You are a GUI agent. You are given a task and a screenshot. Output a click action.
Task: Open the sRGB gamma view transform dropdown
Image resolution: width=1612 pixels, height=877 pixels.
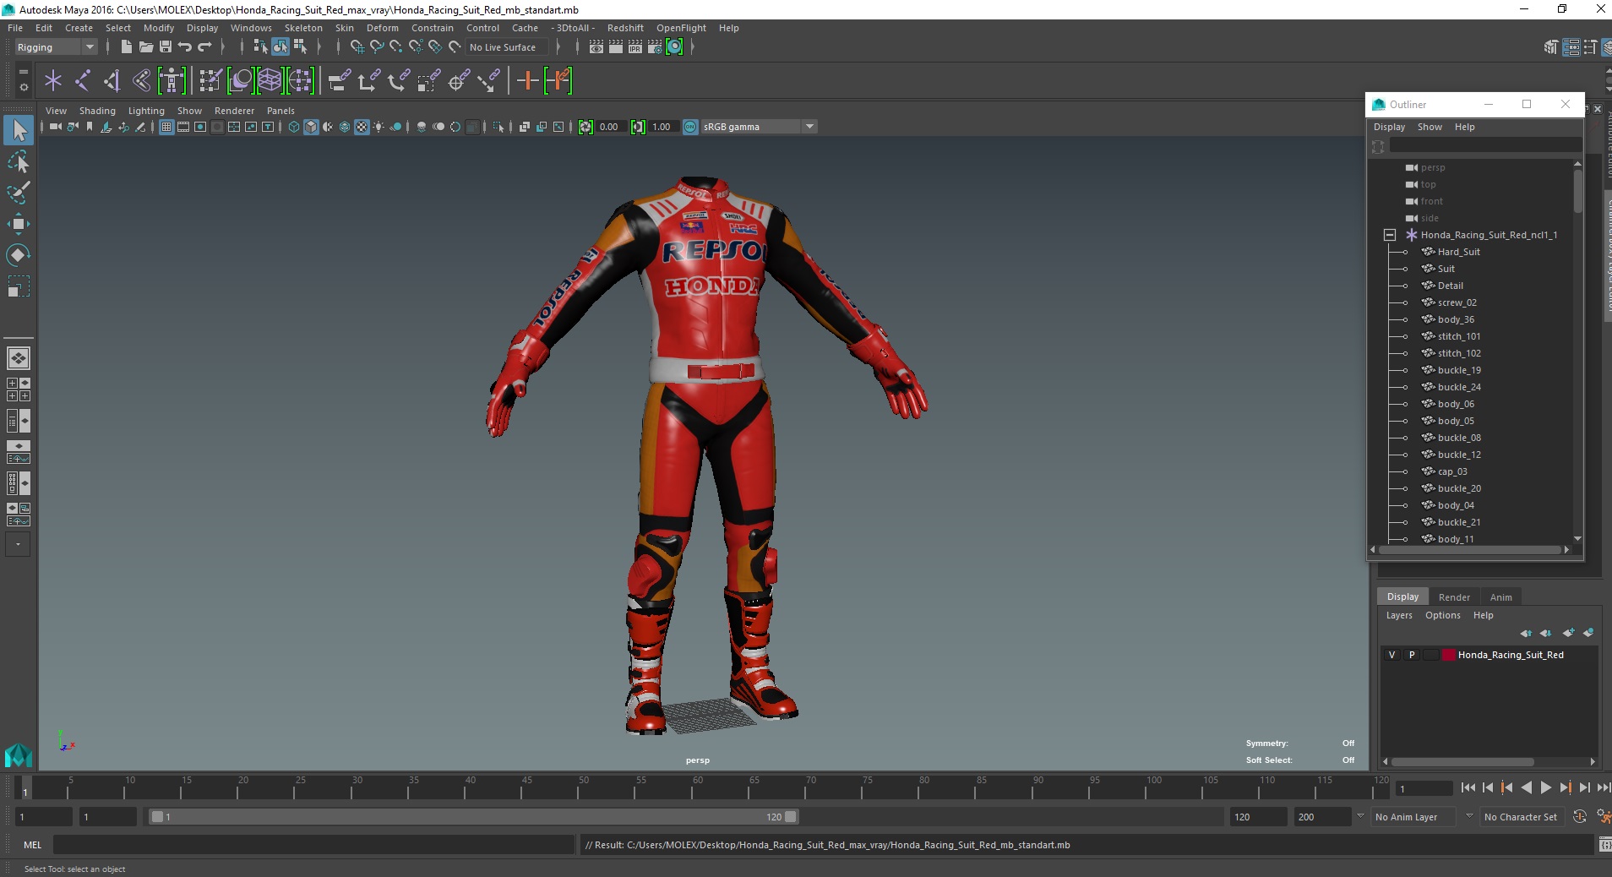coord(810,127)
